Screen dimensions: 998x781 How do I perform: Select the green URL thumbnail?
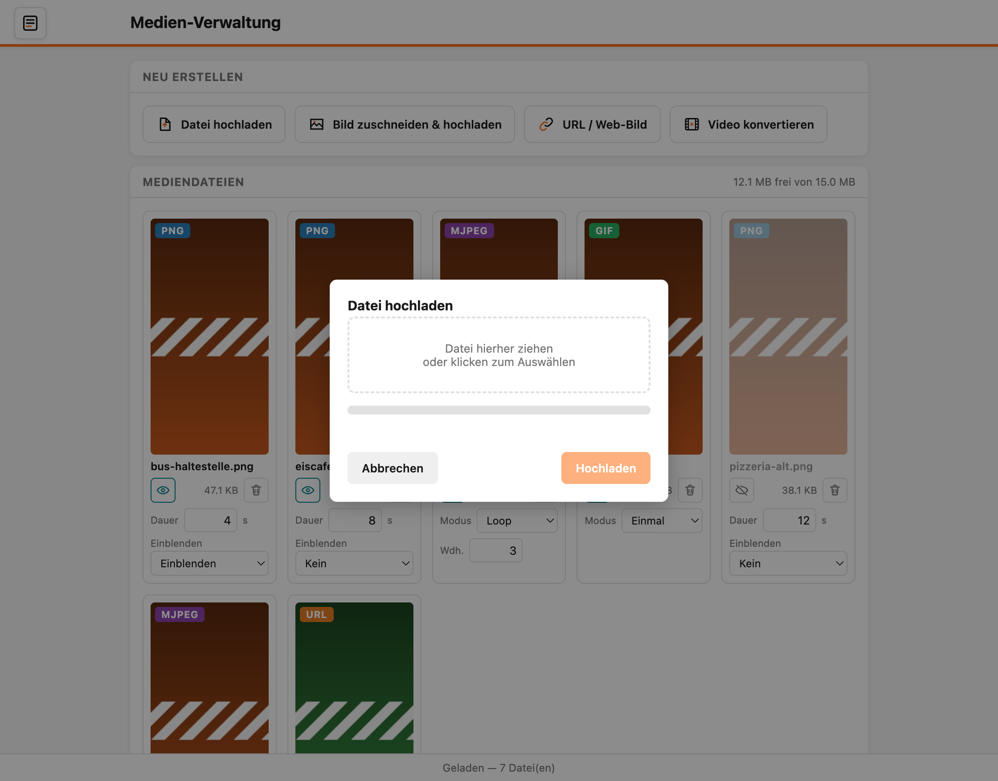[x=354, y=678]
